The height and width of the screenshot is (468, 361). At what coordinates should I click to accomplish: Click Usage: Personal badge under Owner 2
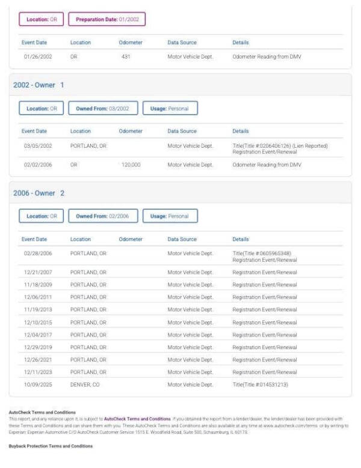coord(170,216)
